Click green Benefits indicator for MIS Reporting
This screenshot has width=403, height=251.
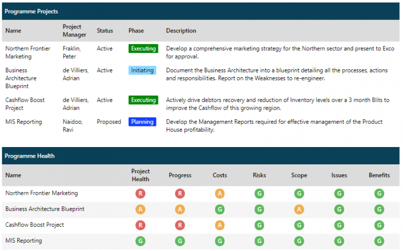(379, 241)
